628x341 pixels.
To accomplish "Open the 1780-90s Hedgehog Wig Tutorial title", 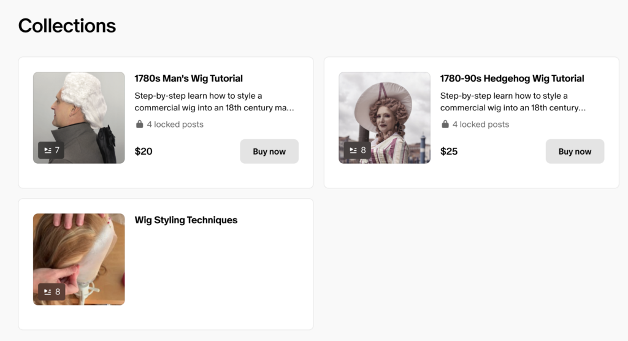I will click(511, 79).
